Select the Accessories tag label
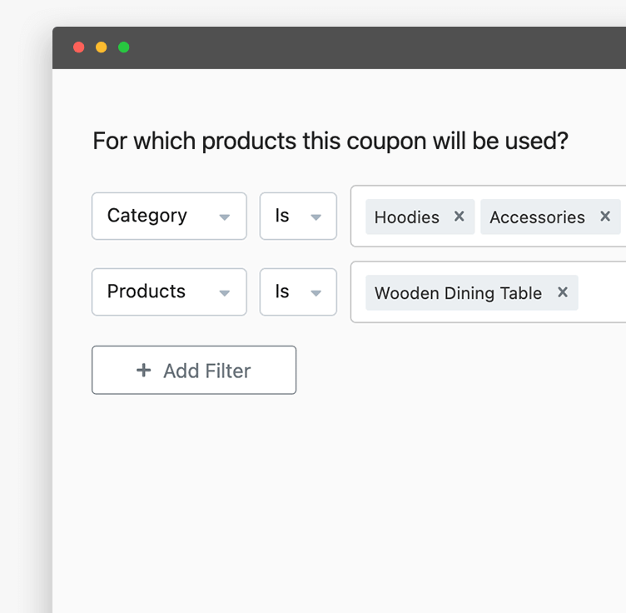Viewport: 626px width, 613px height. tap(537, 217)
